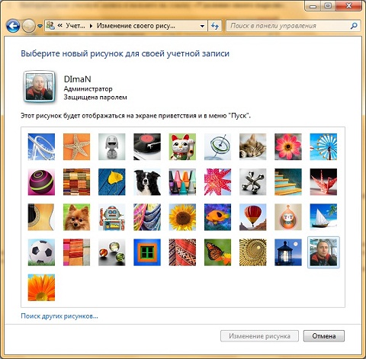Choose the colorful staircase picture
The image size is (366, 359).
(288, 182)
